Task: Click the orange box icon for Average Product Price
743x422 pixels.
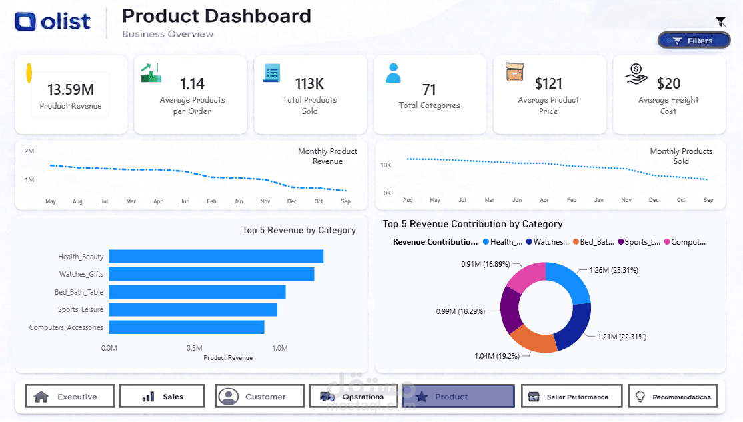Action: pos(514,72)
